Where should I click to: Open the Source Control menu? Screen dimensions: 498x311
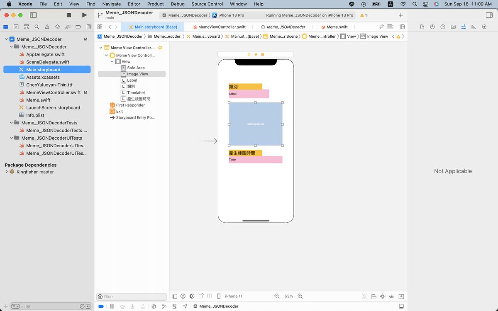point(207,4)
